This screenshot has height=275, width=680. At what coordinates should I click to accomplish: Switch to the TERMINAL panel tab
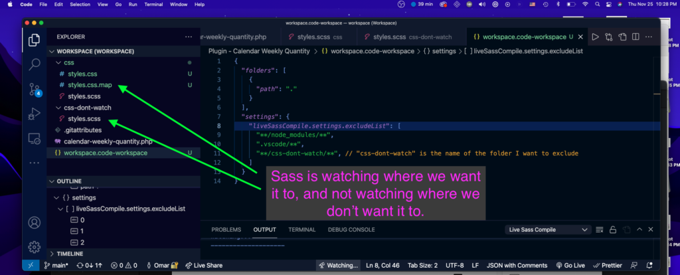[x=302, y=229]
